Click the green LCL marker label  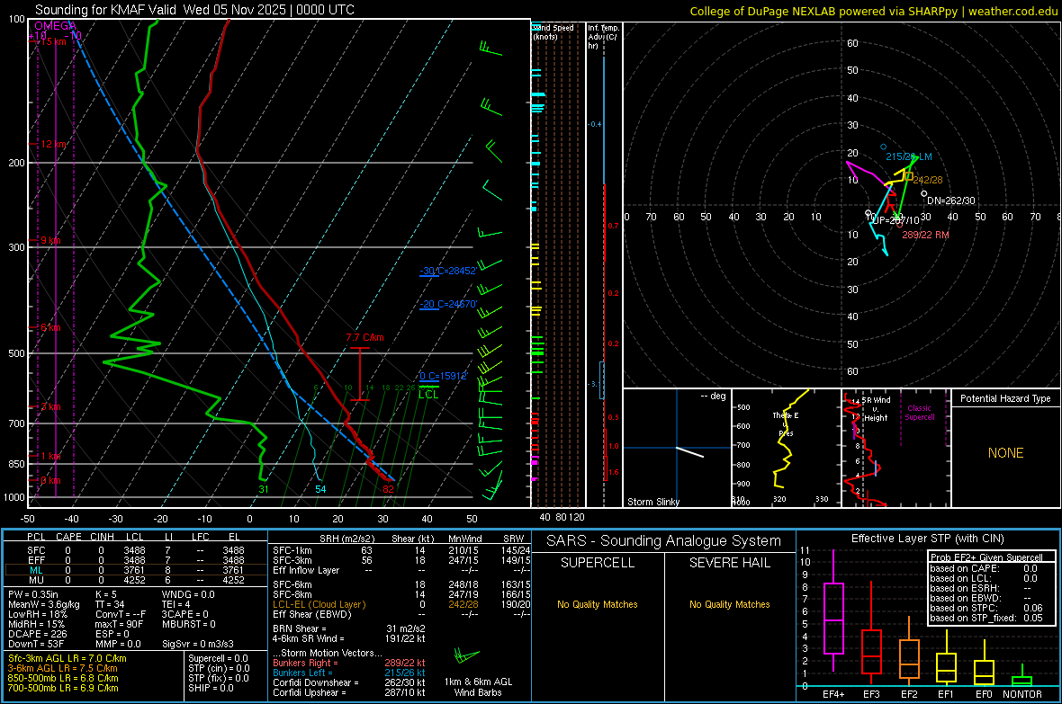(x=428, y=394)
